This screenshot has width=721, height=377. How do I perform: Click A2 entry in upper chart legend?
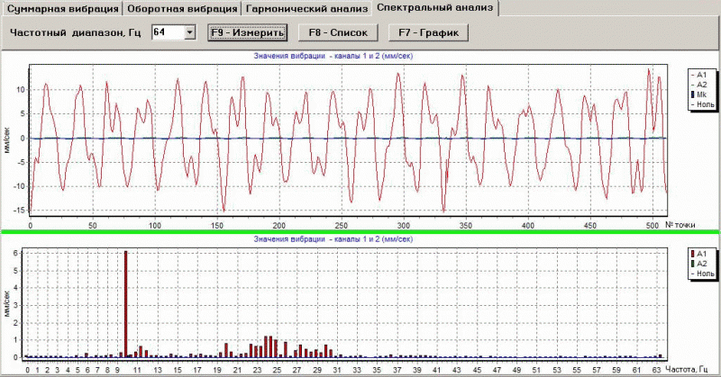(x=701, y=85)
